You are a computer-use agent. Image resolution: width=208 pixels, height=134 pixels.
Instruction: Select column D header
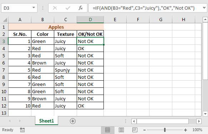tap(90, 20)
